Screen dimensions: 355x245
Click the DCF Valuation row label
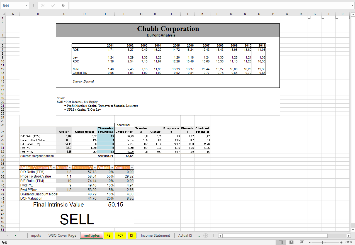31,198
